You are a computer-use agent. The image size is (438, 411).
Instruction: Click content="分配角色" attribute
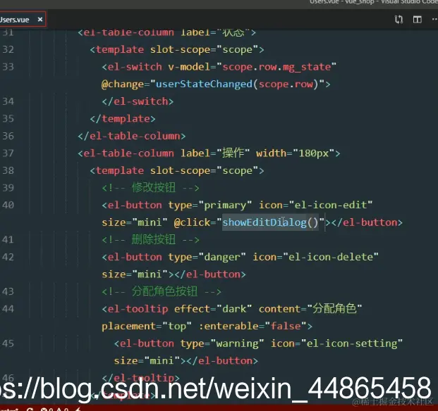(310, 309)
